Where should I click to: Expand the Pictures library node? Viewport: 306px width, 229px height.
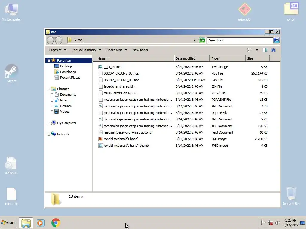[x=52, y=106]
